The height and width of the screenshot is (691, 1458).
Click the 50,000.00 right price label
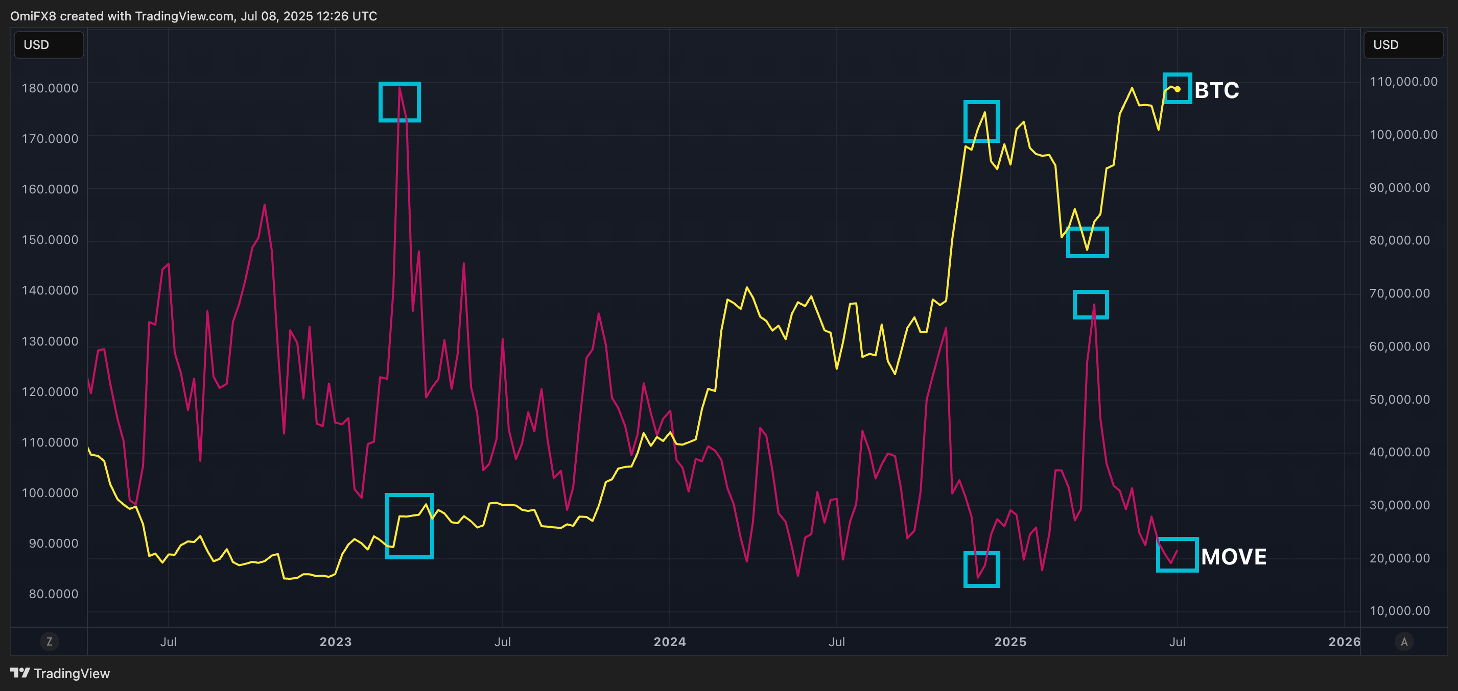(x=1399, y=399)
